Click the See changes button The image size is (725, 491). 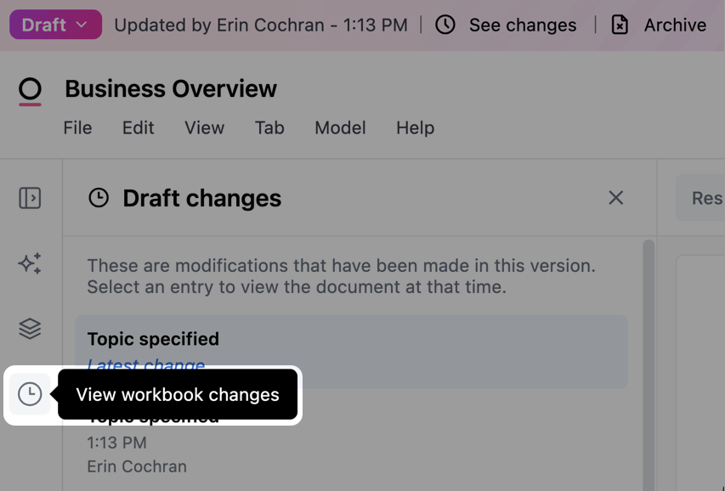pyautogui.click(x=522, y=25)
